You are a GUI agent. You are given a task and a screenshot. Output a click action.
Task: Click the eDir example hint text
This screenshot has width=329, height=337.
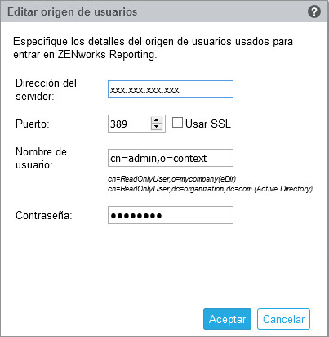click(x=172, y=179)
